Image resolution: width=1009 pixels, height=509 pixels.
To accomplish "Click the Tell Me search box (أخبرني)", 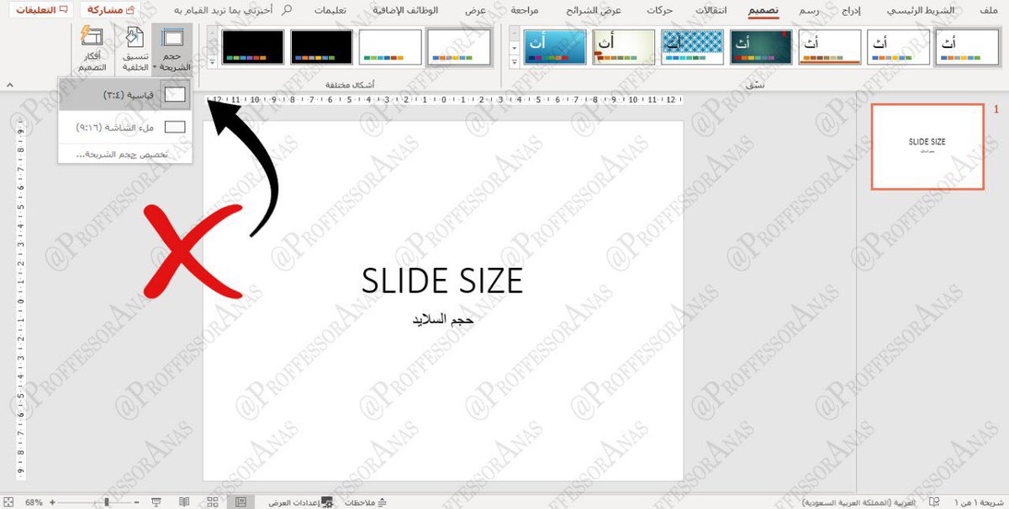I will coord(233,10).
